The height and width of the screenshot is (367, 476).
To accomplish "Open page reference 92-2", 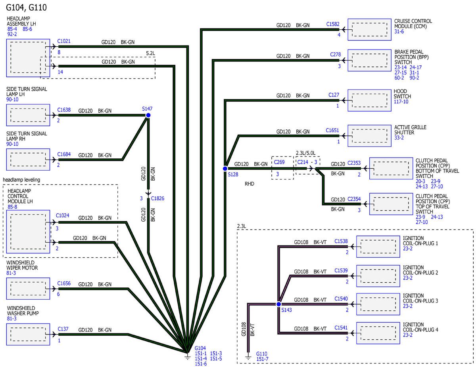I will coord(12,34).
